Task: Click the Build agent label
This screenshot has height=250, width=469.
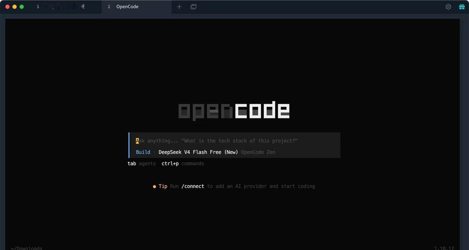Action: click(x=143, y=152)
